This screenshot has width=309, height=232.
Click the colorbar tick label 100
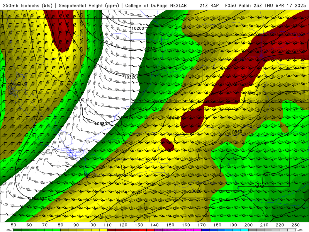click(92, 225)
